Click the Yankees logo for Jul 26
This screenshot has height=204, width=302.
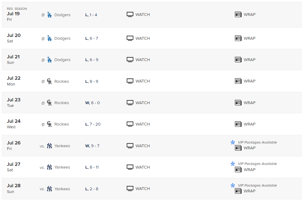tap(49, 146)
